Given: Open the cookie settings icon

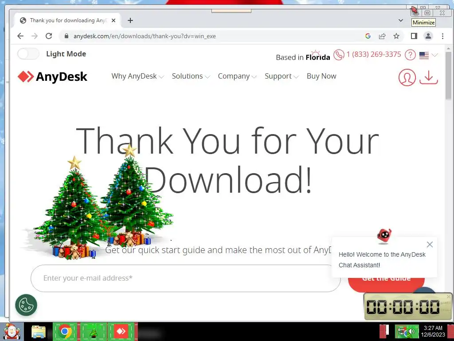Looking at the screenshot, I should 26,305.
